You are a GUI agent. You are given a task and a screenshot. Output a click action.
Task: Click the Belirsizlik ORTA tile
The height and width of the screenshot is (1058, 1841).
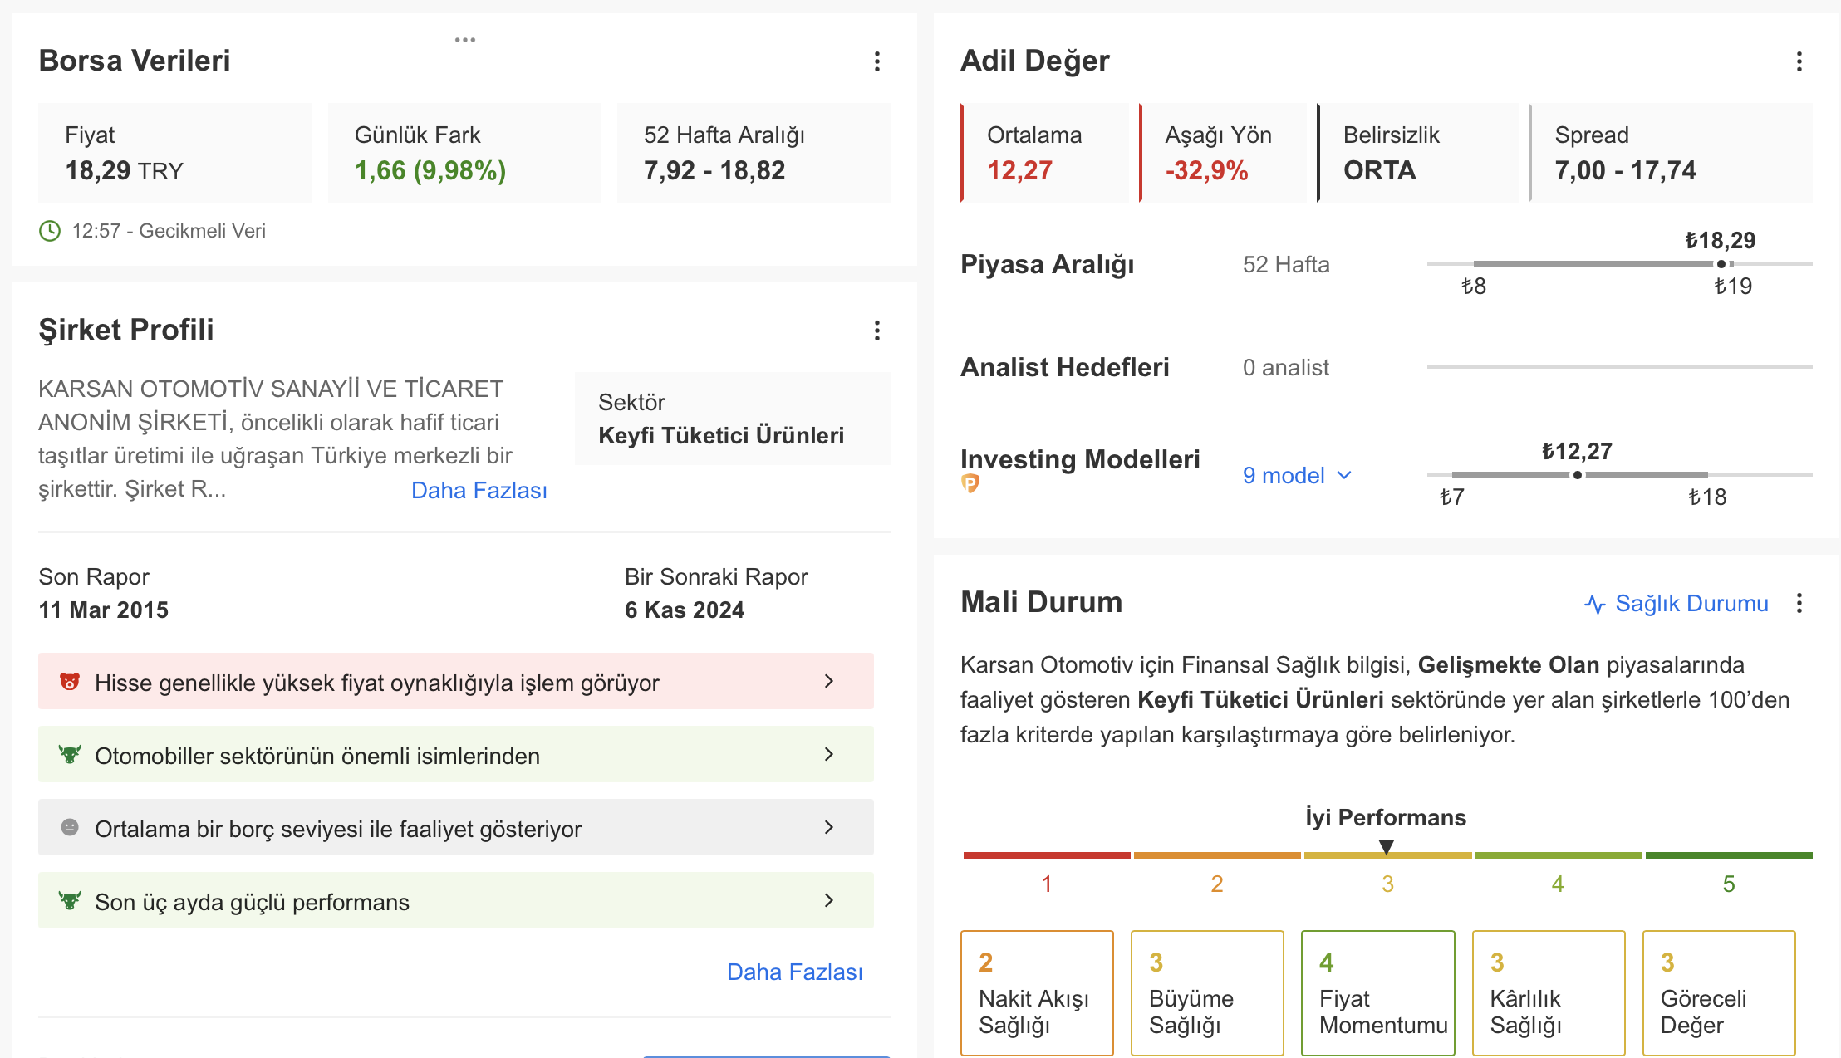click(x=1417, y=153)
